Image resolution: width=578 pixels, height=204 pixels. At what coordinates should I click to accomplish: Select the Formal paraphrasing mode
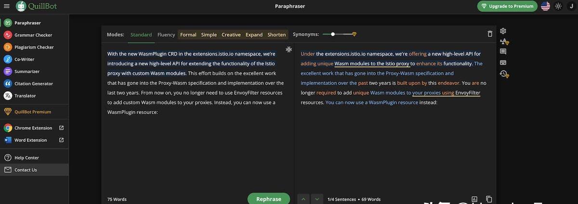point(188,35)
